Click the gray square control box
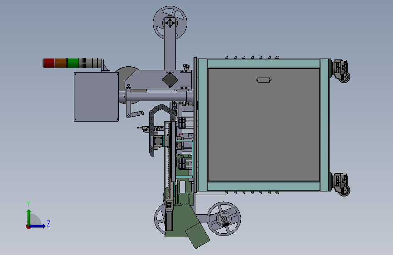Screen dimensions: 393x255 (96, 97)
